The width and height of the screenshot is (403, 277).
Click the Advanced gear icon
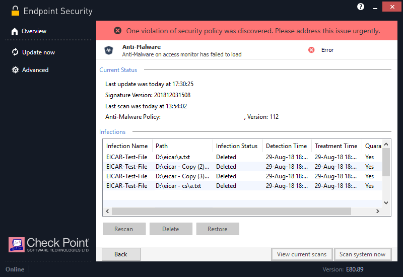click(16, 70)
